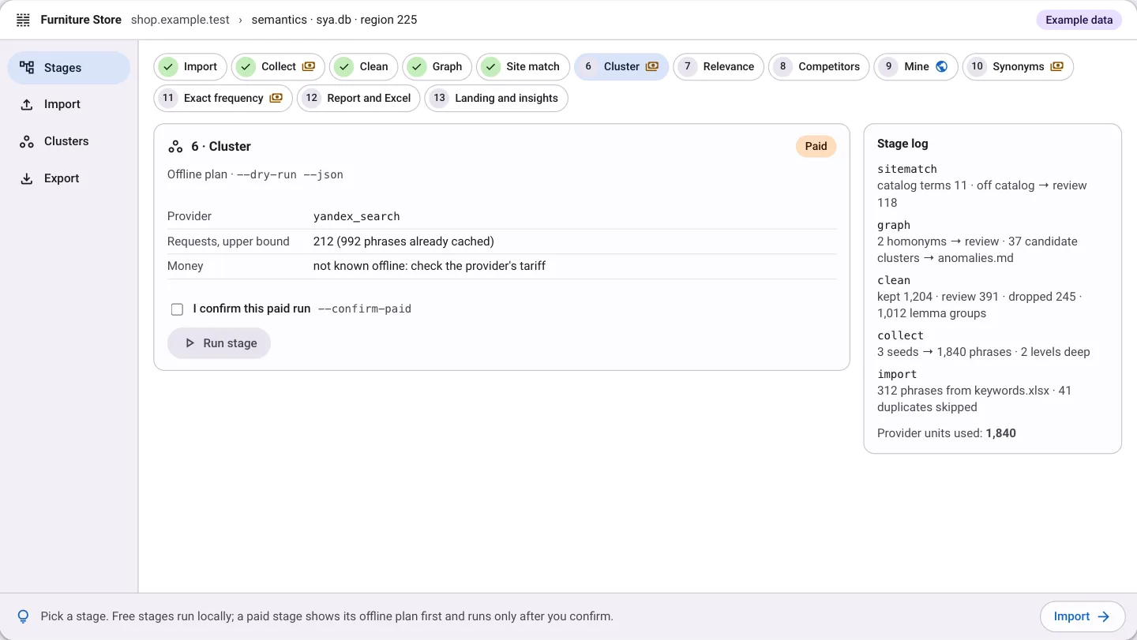Select the Synonyms stage chip
Viewport: 1137px width, 640px height.
point(1018,66)
